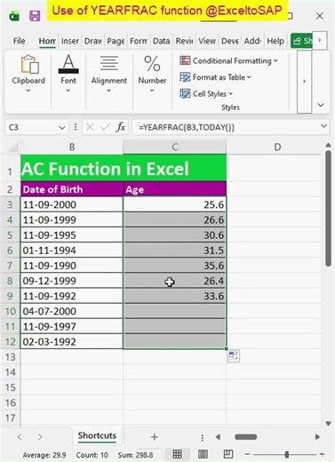Switch to the Page Layout tab
This screenshot has width=335, height=462.
click(x=116, y=41)
